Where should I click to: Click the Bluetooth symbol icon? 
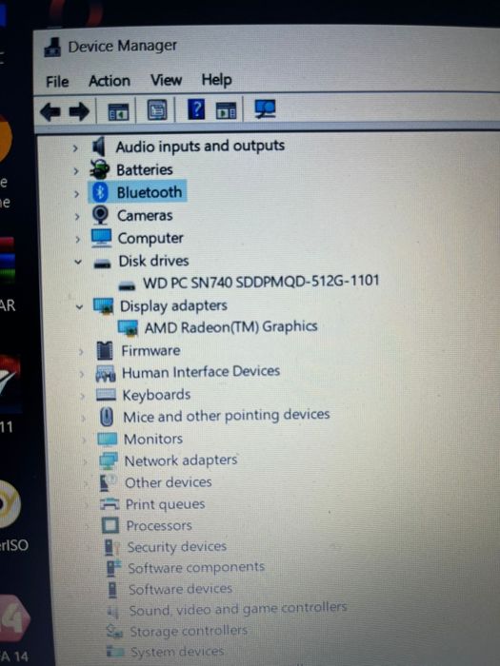click(x=100, y=192)
